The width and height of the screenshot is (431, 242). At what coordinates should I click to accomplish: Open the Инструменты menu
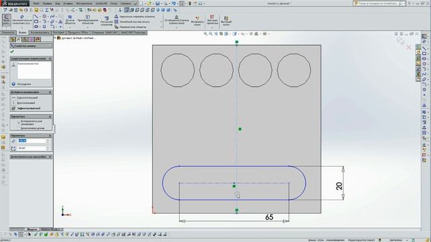pos(84,3)
